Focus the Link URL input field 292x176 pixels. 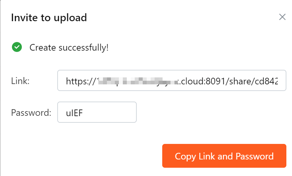point(172,80)
